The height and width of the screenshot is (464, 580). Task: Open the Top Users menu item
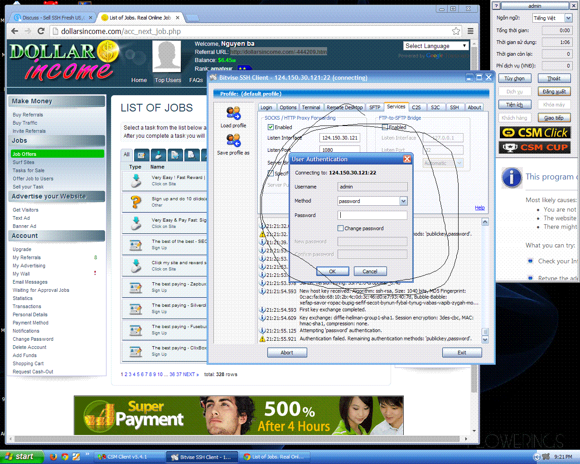coord(168,80)
